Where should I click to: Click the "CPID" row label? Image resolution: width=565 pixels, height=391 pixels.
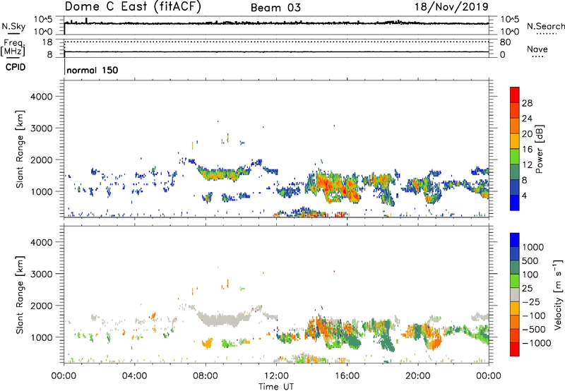point(16,67)
